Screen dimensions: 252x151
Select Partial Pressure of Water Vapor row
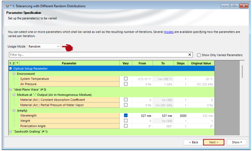69,105
